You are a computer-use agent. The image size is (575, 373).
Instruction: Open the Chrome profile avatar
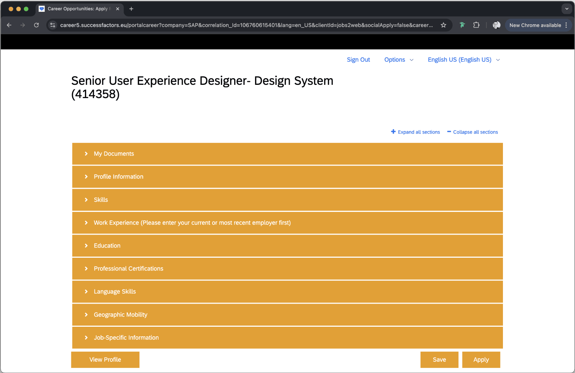point(496,25)
